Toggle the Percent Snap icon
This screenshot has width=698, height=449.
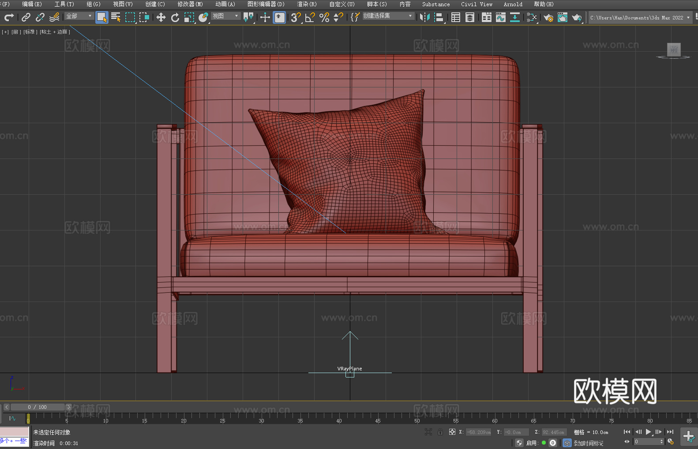(x=324, y=17)
